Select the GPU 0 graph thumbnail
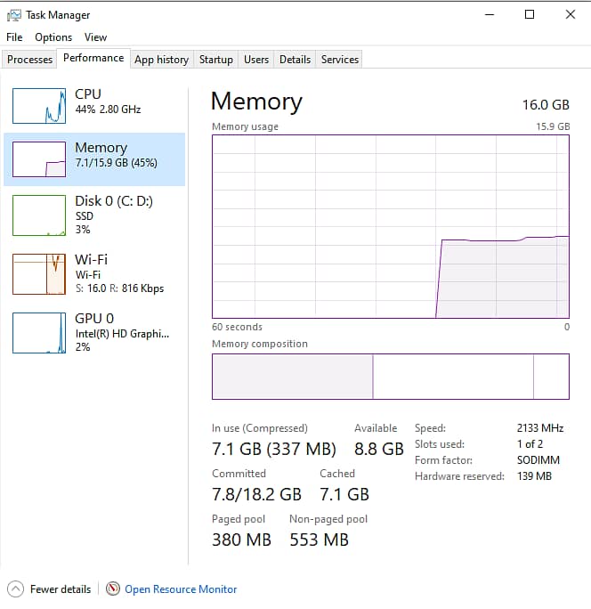The width and height of the screenshot is (591, 609). pos(39,332)
